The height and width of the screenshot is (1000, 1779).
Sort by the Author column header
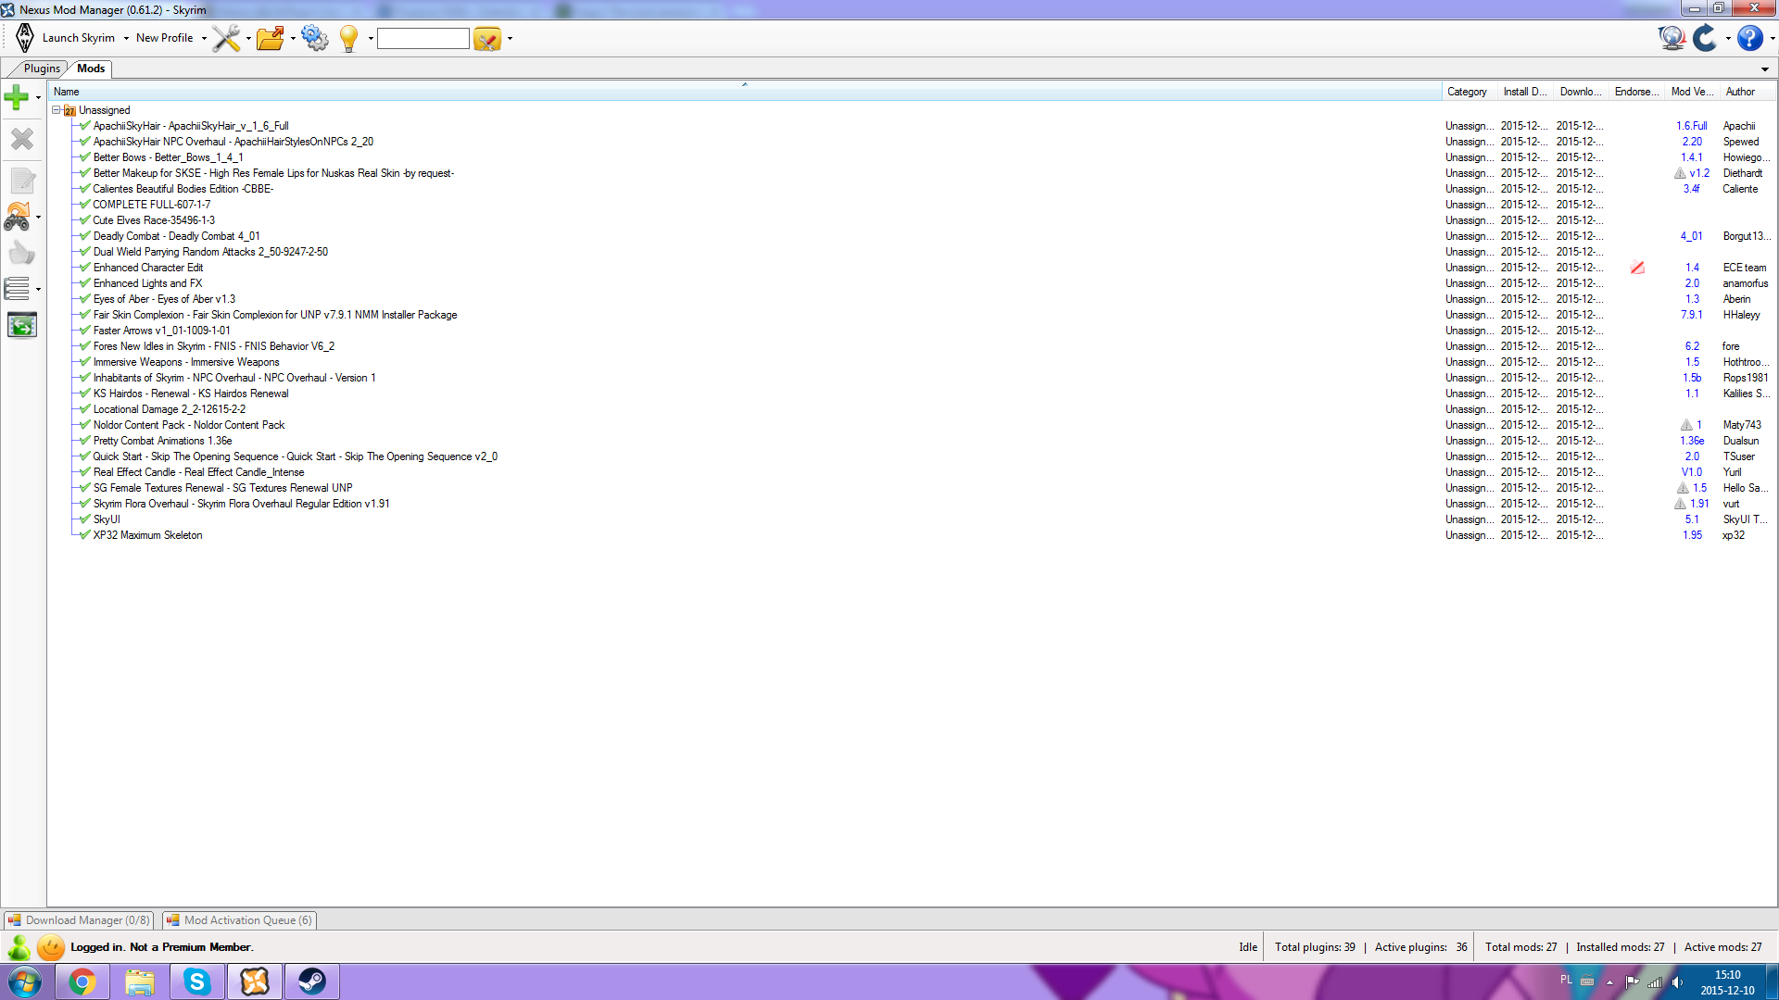(x=1747, y=92)
